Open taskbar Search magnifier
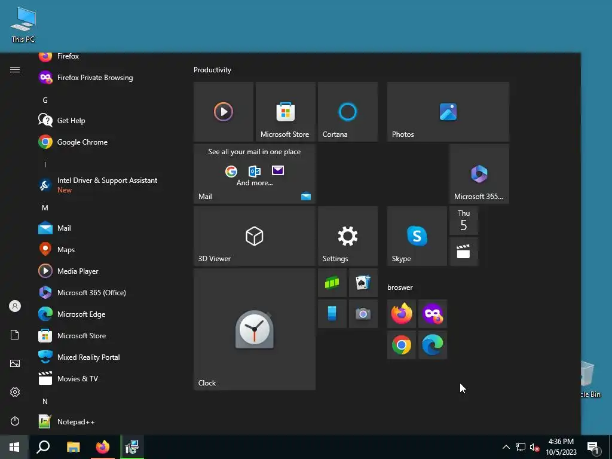 coord(43,447)
